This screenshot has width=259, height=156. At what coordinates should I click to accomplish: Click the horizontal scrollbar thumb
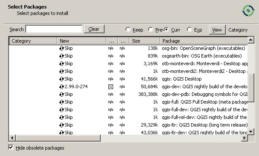[58, 138]
